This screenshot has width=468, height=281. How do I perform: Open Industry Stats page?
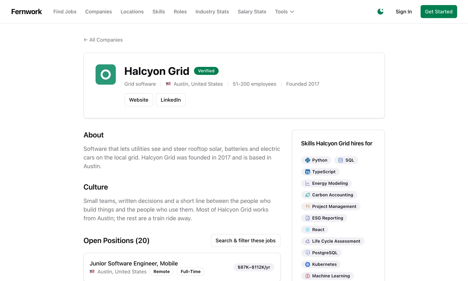[x=212, y=12]
